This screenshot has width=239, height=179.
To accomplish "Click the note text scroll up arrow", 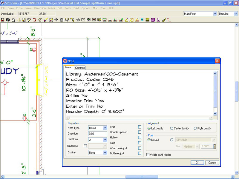I will point(215,73).
